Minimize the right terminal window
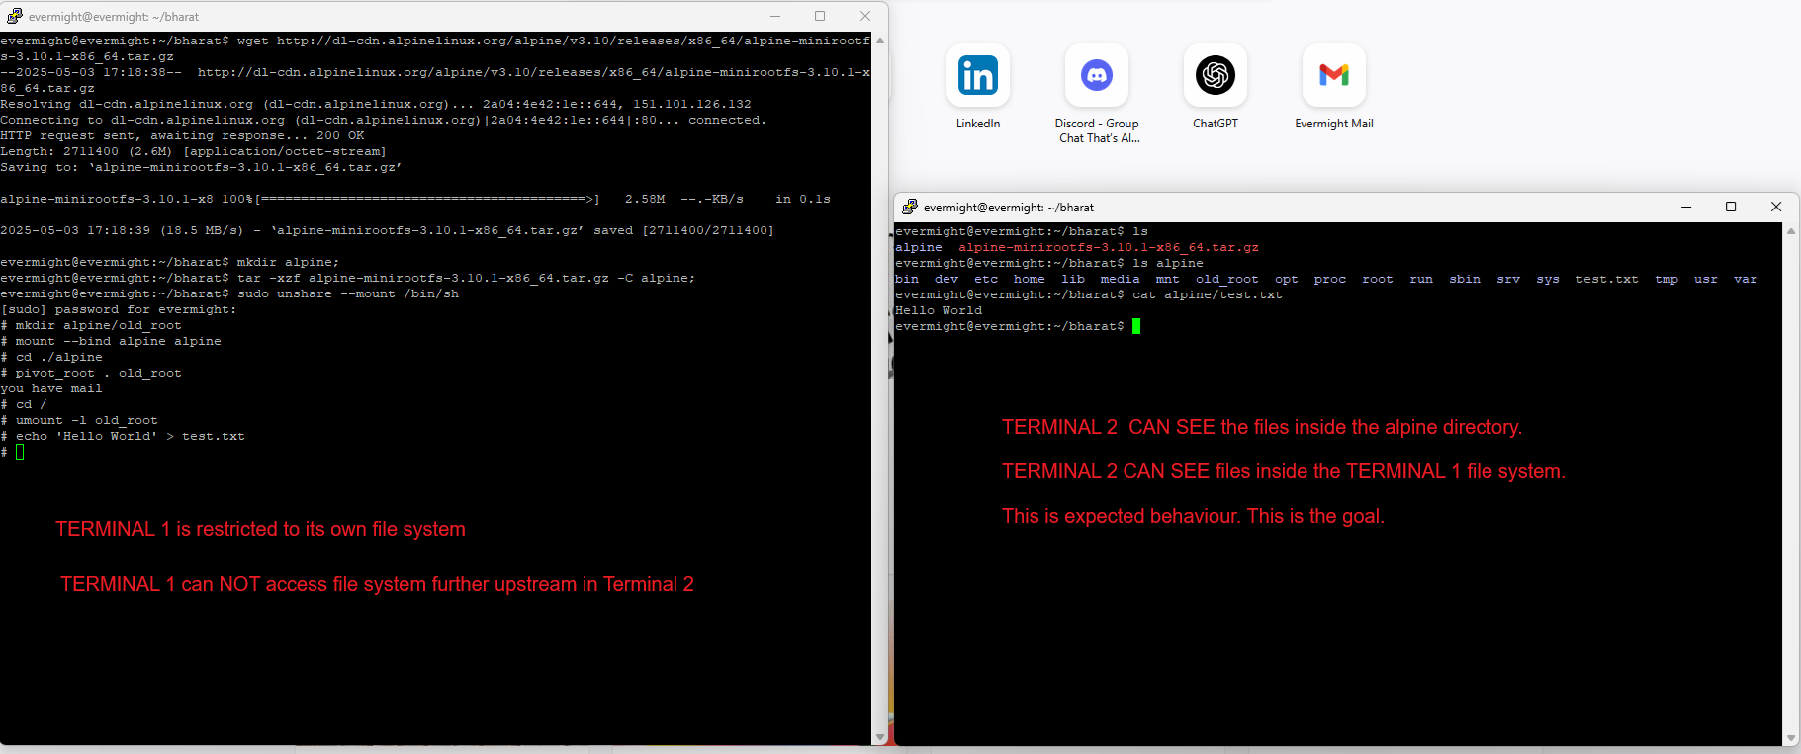The height and width of the screenshot is (754, 1801). click(1686, 207)
